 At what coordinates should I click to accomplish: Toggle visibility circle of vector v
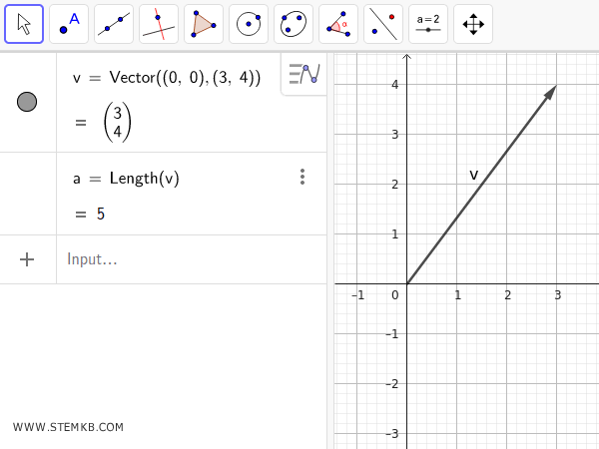click(28, 102)
